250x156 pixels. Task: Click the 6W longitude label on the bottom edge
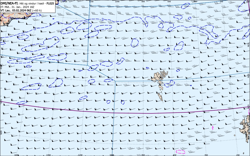(174, 155)
